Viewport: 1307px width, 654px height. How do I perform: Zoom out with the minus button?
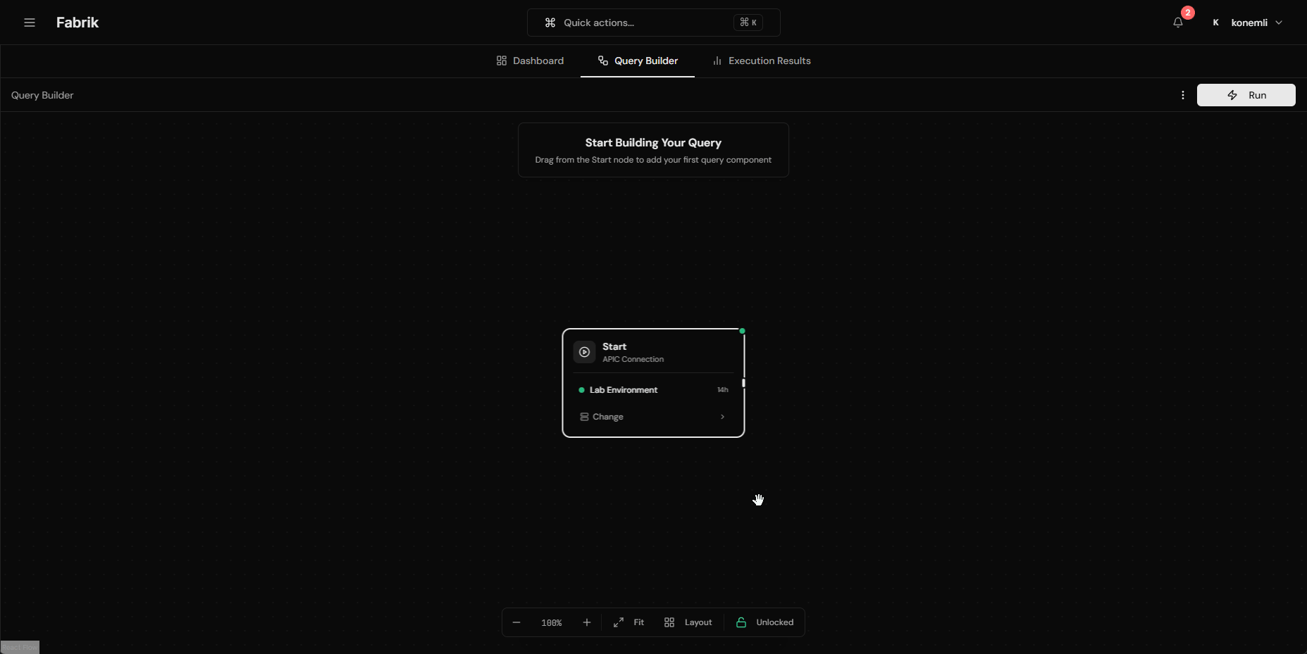(x=516, y=622)
